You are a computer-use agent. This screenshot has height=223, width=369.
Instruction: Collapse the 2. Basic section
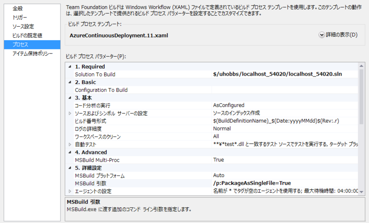[x=70, y=82]
